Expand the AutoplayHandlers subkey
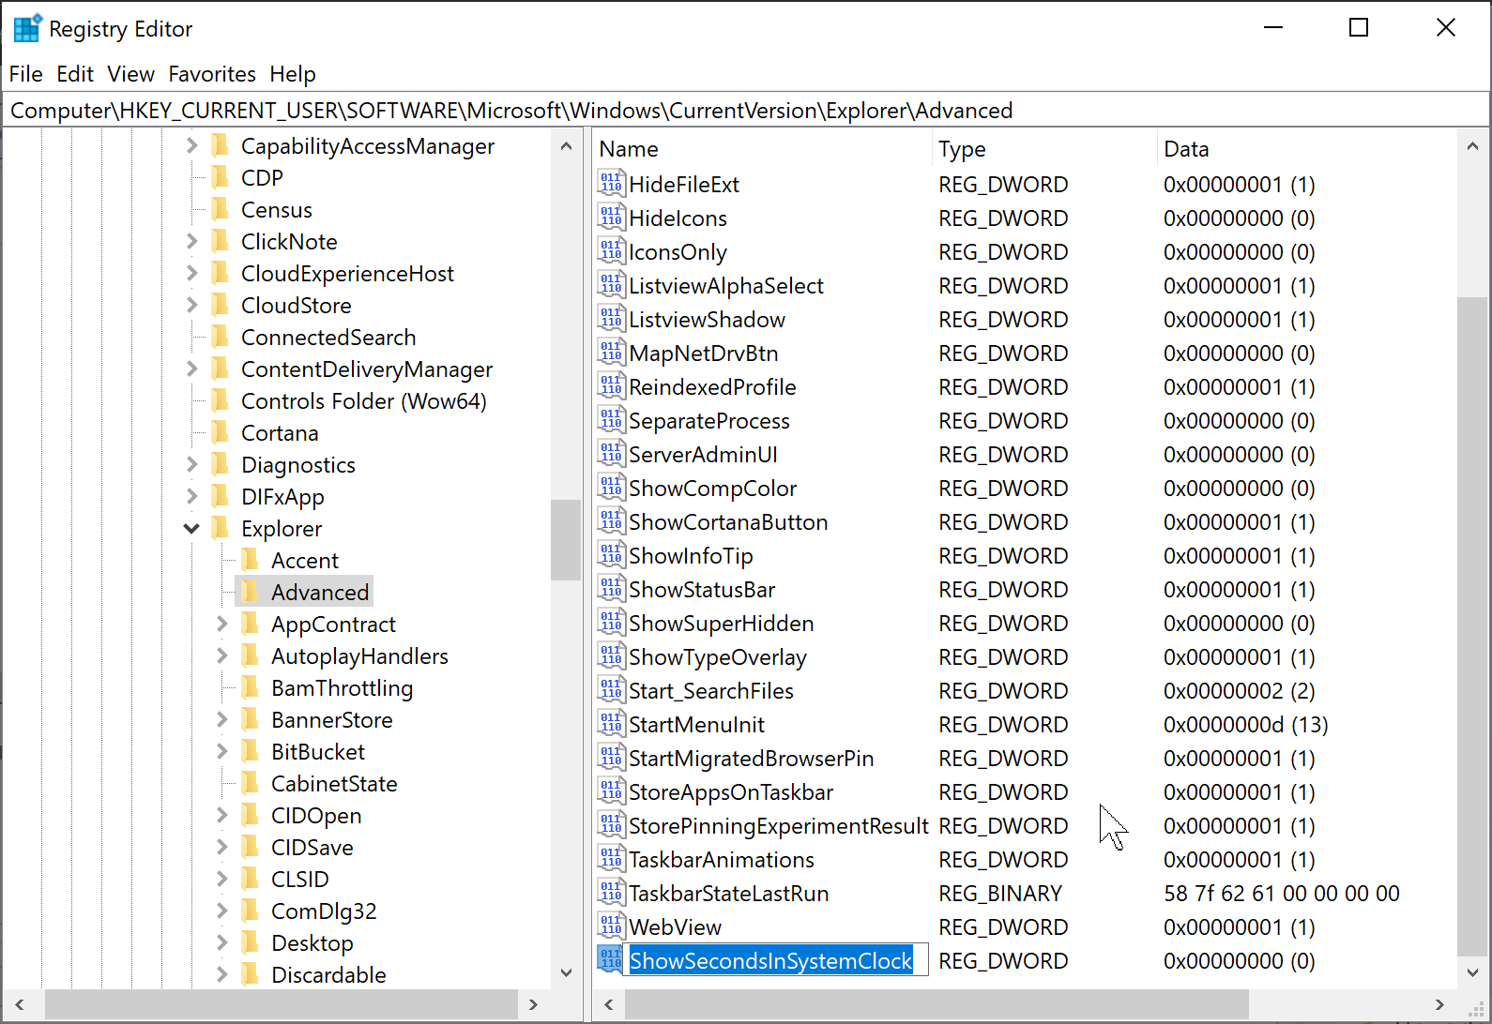The height and width of the screenshot is (1024, 1492). [221, 655]
